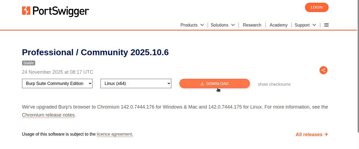359x149 pixels.
Task: Click the page vertical scrollbar
Action: point(357,67)
